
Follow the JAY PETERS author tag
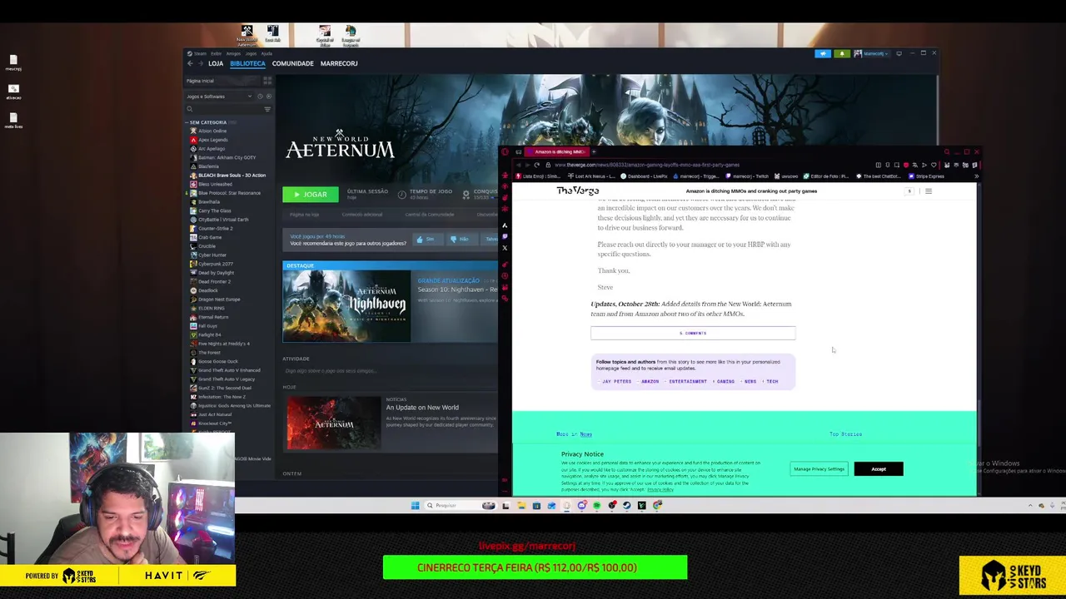click(x=616, y=382)
